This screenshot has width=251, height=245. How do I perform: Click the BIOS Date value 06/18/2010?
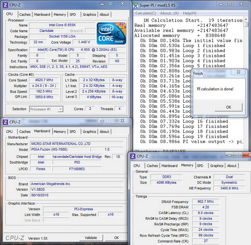(77, 195)
